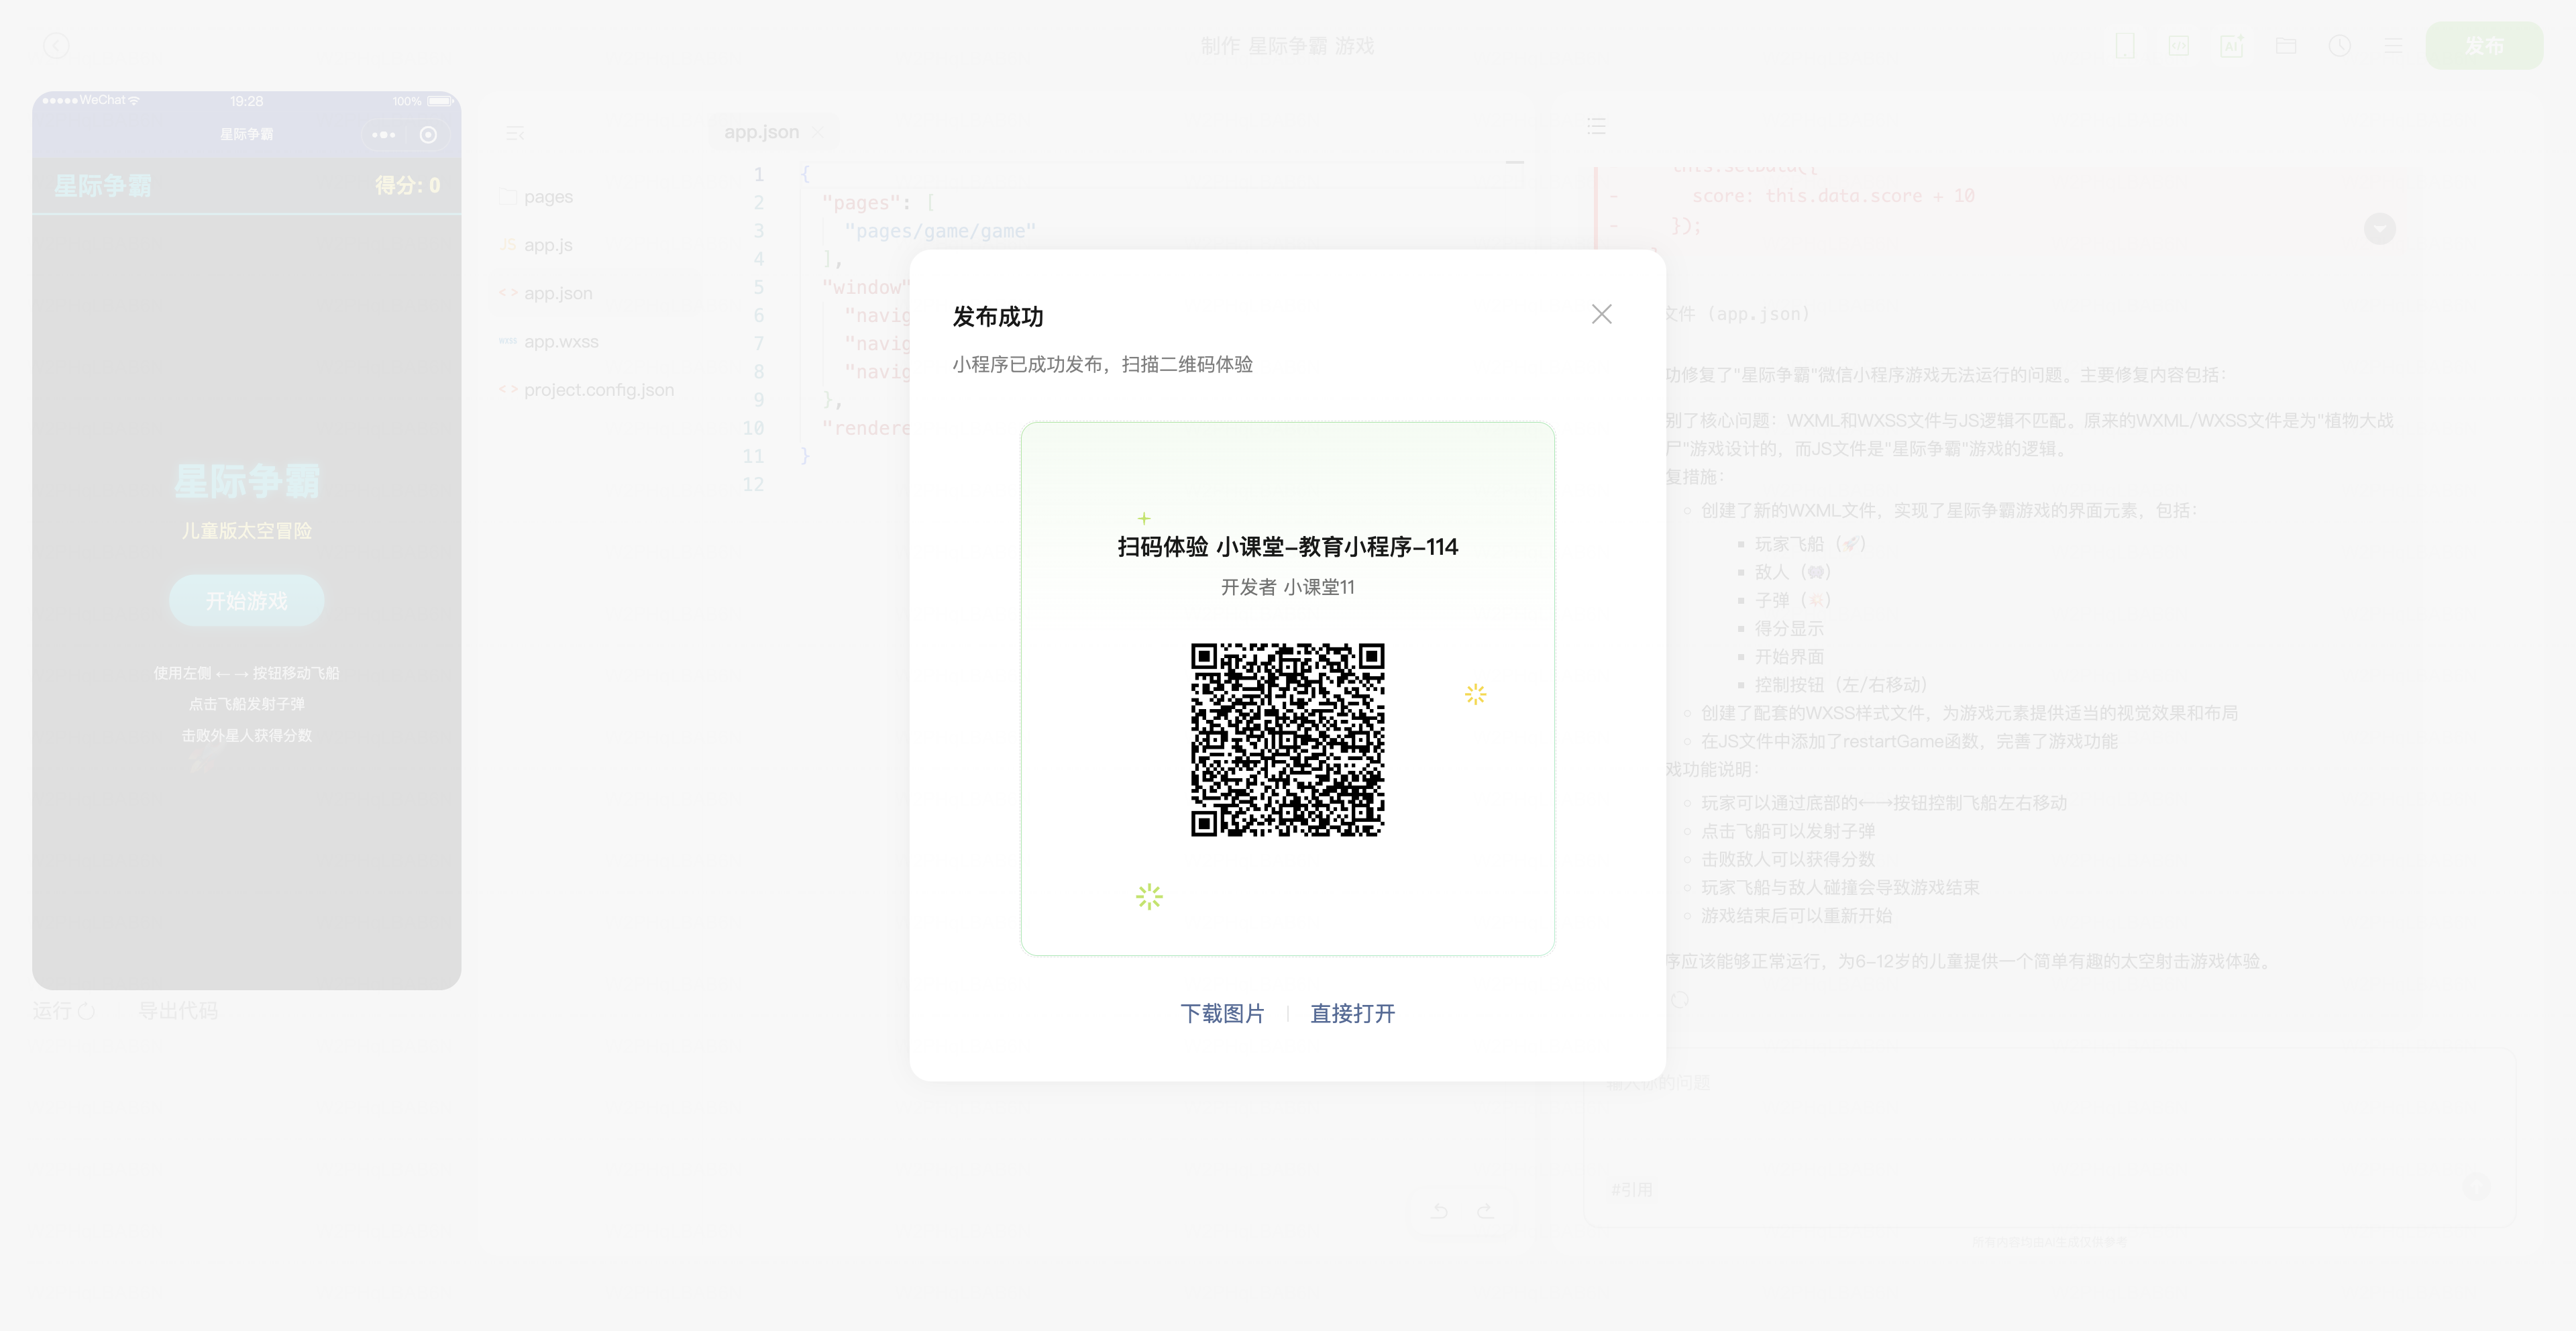Click the 导出代码 button
Screen dimensions: 2576x1331
(x=178, y=1011)
